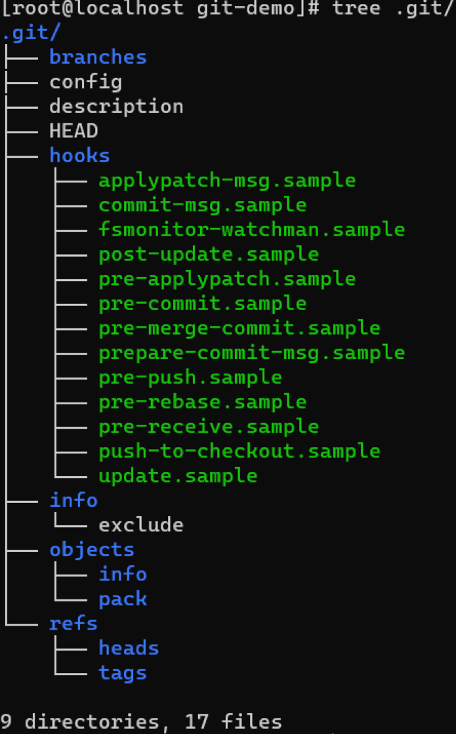The height and width of the screenshot is (734, 456).
Task: Click the description file entry
Action: (x=116, y=106)
